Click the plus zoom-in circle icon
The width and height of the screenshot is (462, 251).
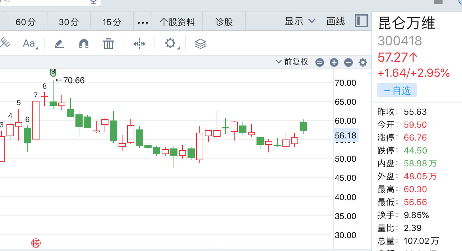[x=334, y=62]
